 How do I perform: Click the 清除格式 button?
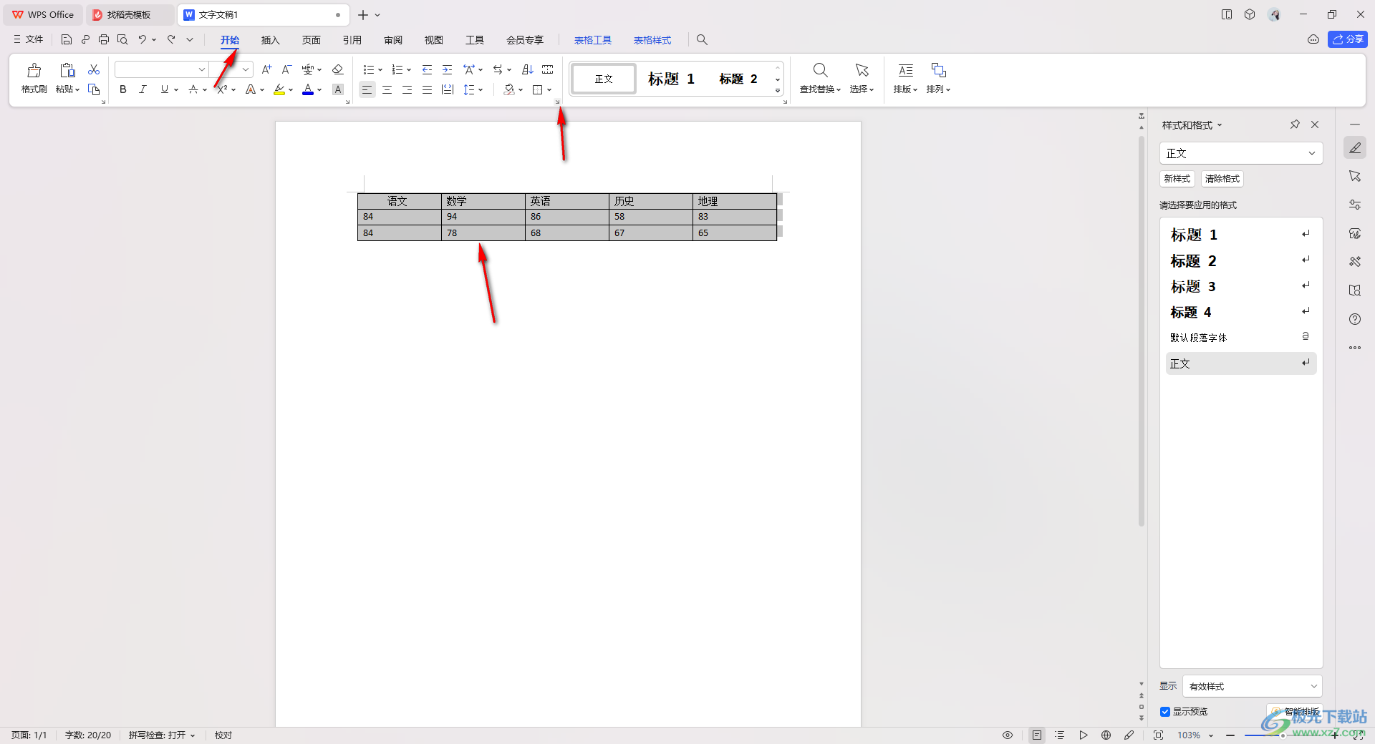[1222, 179]
